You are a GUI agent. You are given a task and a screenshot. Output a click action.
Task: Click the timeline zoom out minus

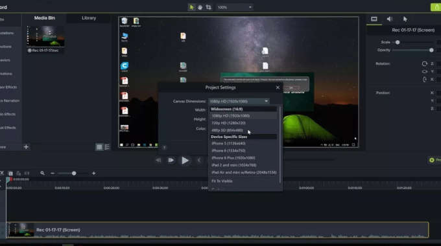(x=53, y=173)
